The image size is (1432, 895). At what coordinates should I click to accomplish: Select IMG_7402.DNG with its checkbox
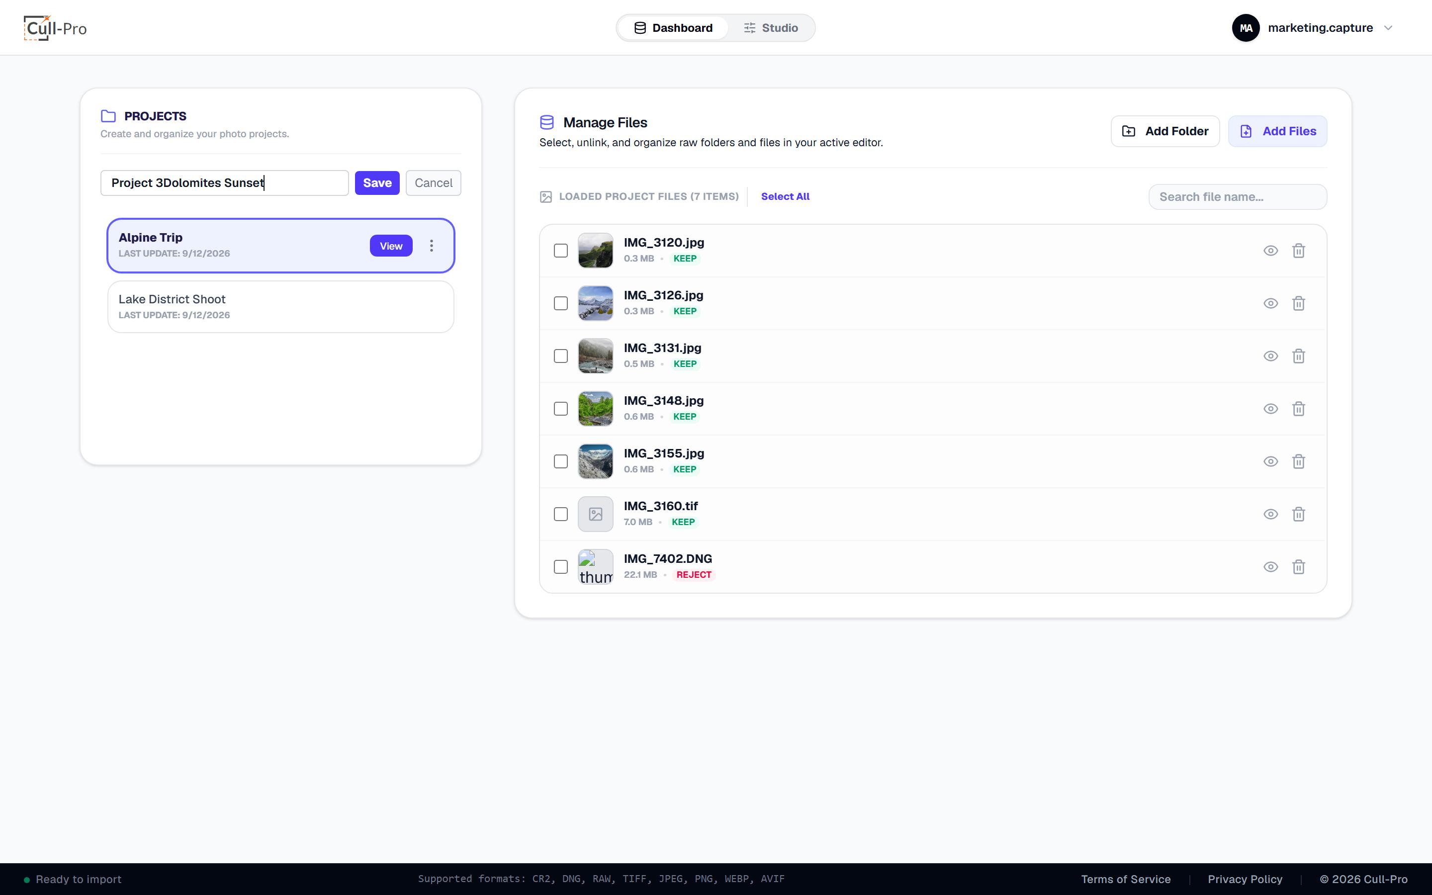(x=560, y=566)
